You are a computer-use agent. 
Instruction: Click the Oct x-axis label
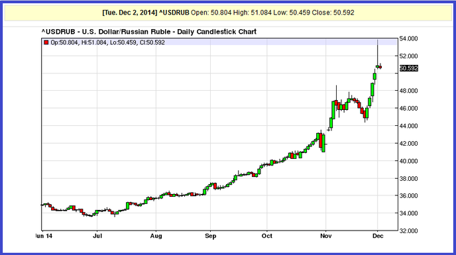266,236
